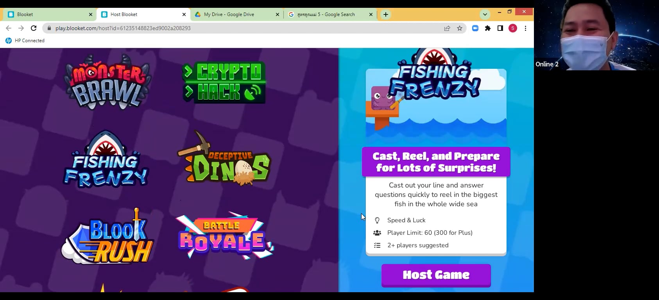This screenshot has width=659, height=300.
Task: View site information lock icon
Action: point(49,28)
